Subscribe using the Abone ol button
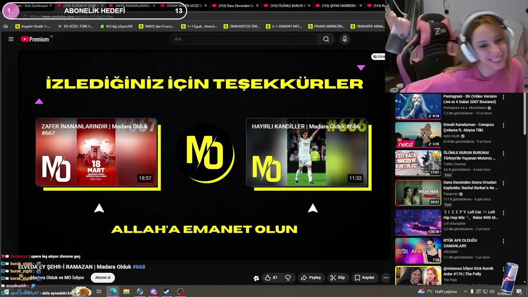The image size is (528, 297). (x=103, y=278)
